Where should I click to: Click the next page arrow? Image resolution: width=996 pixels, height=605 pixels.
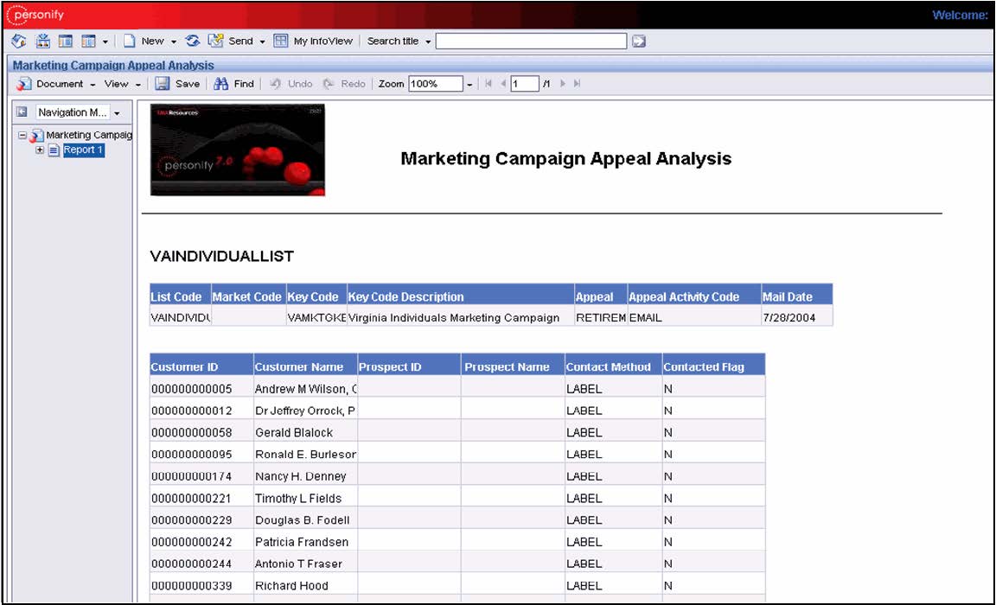click(x=562, y=83)
